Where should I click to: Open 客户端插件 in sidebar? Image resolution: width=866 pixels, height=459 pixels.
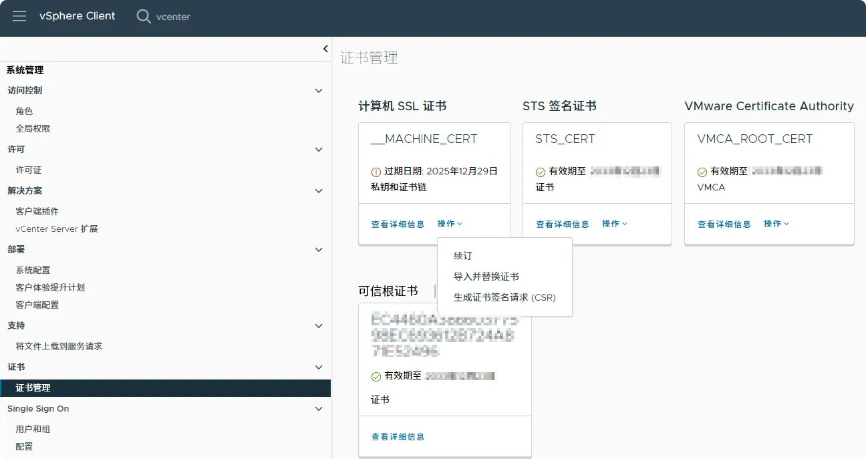coord(37,212)
